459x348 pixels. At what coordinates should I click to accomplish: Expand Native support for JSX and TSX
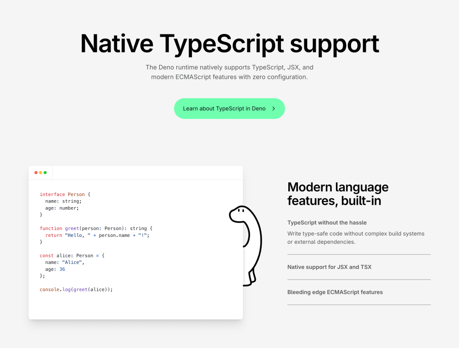[x=329, y=267]
